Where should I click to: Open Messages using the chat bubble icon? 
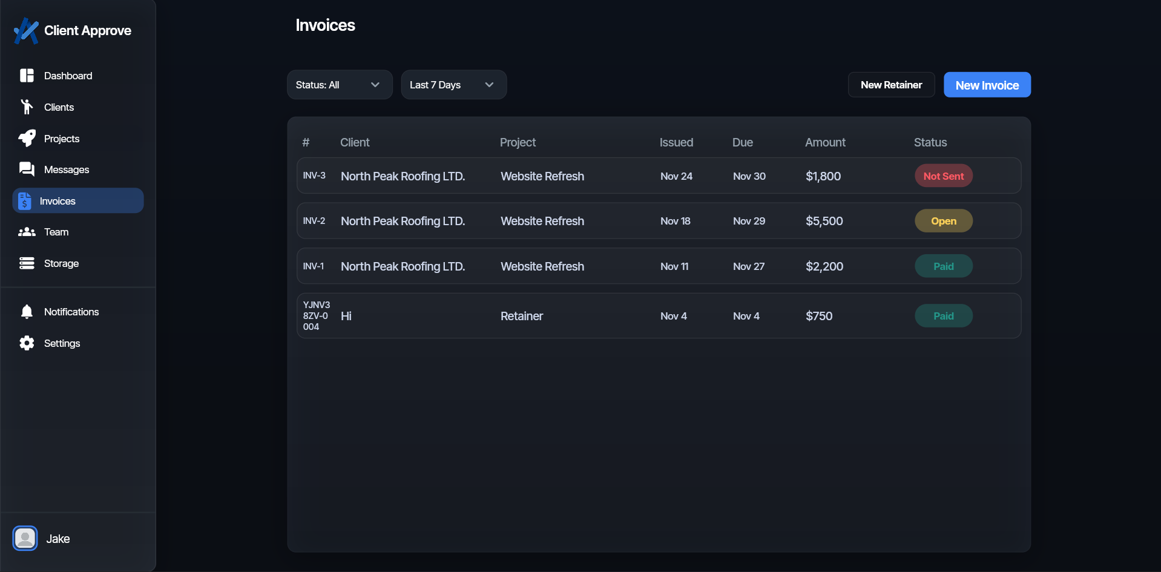pos(27,169)
